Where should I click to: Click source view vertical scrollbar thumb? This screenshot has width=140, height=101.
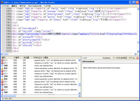coord(138,42)
